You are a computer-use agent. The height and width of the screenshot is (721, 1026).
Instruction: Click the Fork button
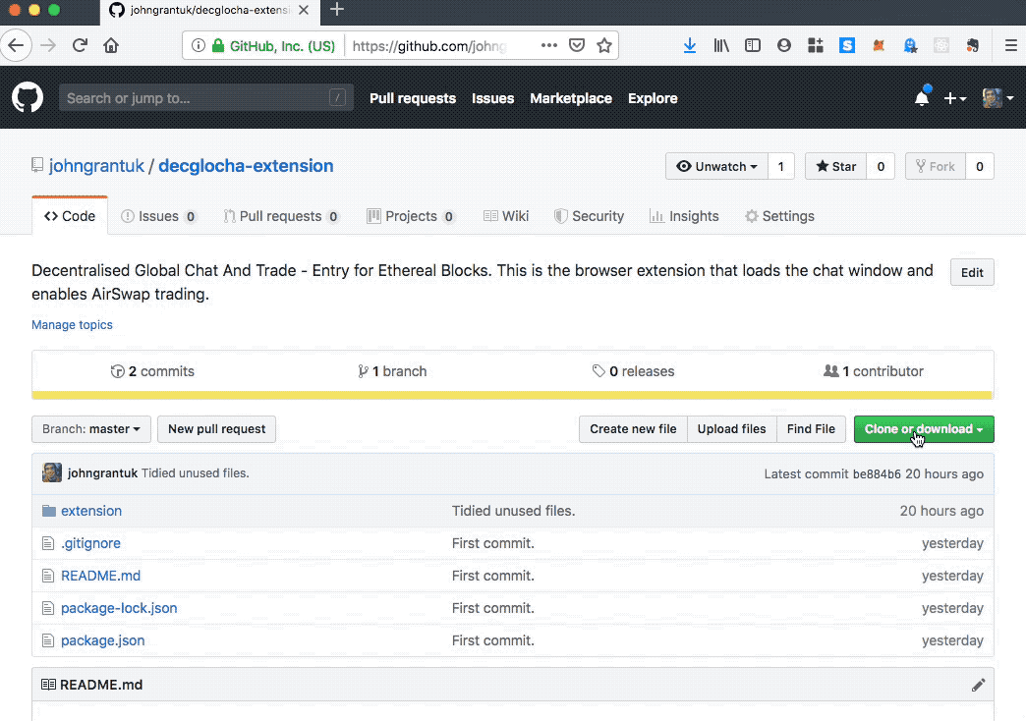pyautogui.click(x=935, y=166)
